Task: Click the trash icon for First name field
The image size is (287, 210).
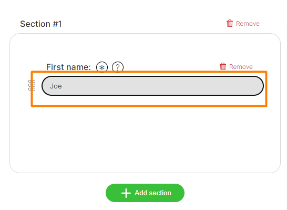Action: tap(223, 66)
